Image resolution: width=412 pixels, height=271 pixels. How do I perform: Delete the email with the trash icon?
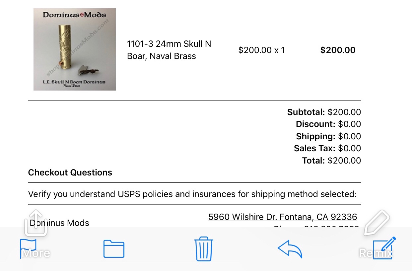click(x=204, y=249)
